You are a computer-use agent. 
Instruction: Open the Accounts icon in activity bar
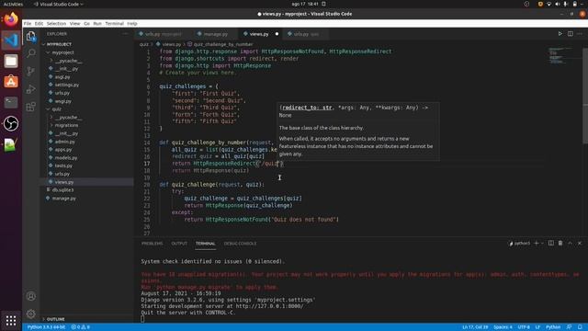point(30,296)
